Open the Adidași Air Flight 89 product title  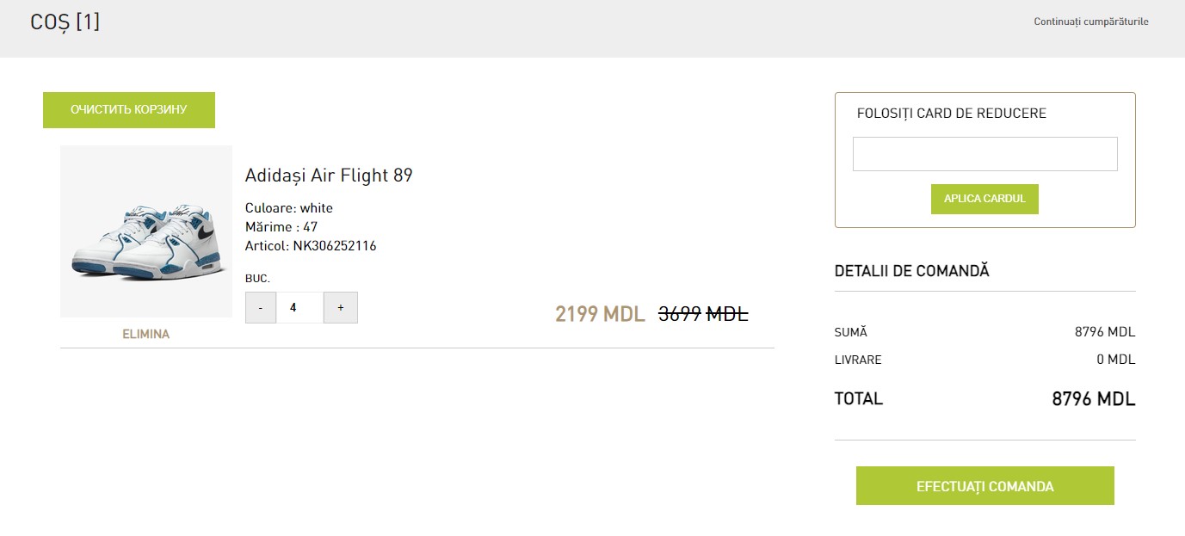329,176
